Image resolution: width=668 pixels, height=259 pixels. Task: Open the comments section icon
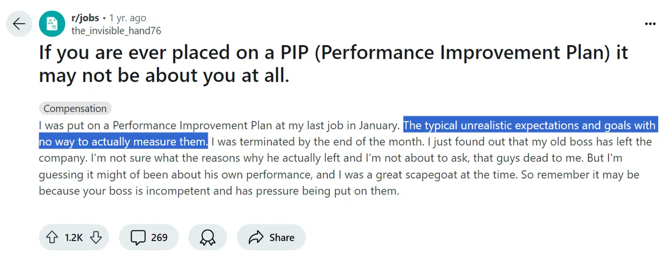[138, 237]
